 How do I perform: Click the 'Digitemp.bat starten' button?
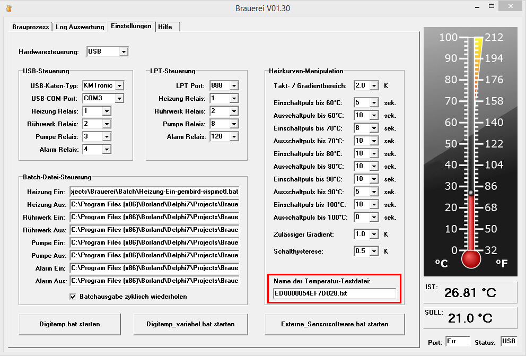(69, 324)
